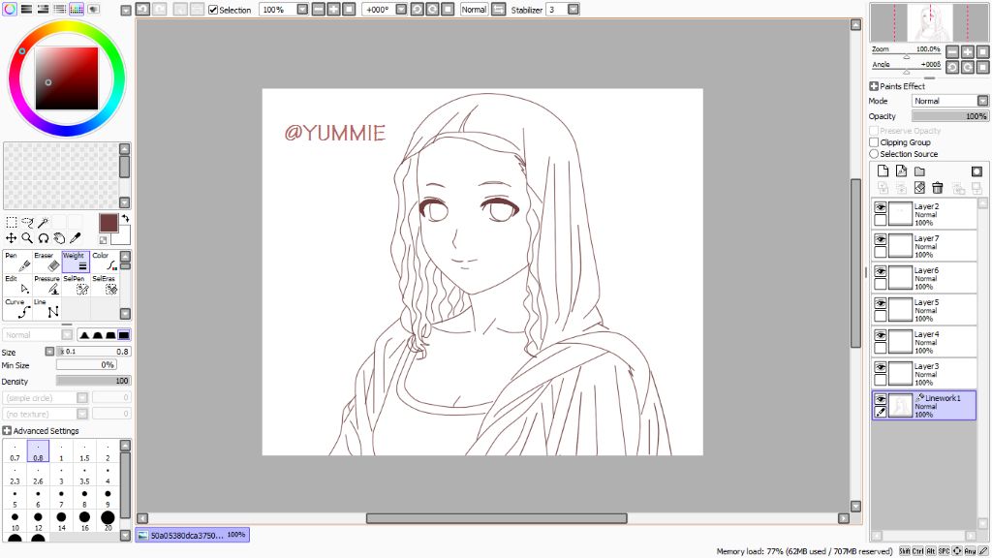The height and width of the screenshot is (558, 992).
Task: Choose the SelPen tool
Action: tap(76, 285)
